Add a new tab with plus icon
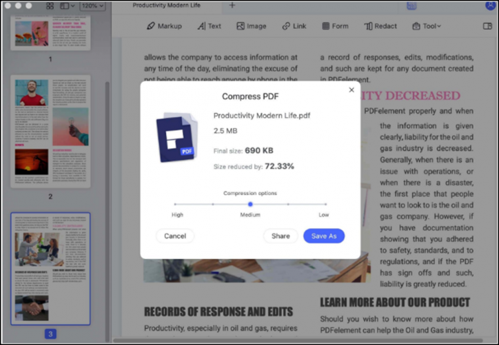The height and width of the screenshot is (345, 499). (232, 6)
